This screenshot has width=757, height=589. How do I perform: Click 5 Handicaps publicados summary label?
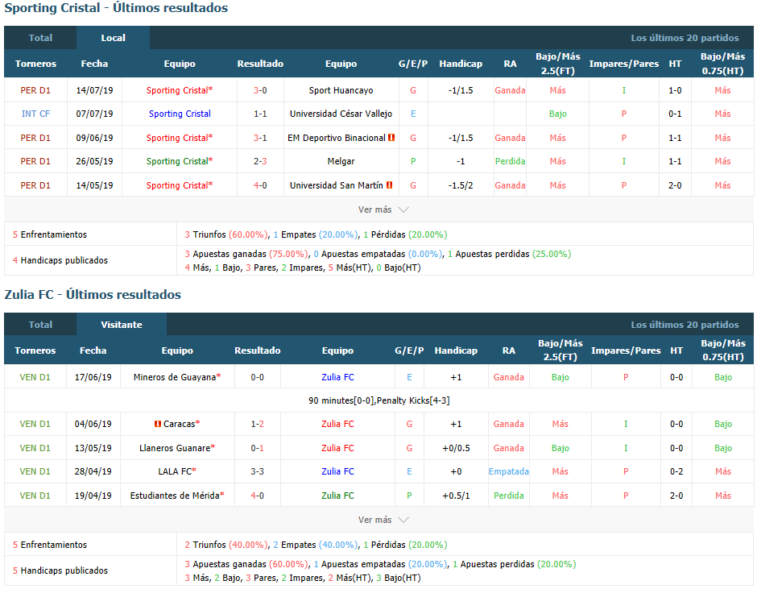pos(60,570)
